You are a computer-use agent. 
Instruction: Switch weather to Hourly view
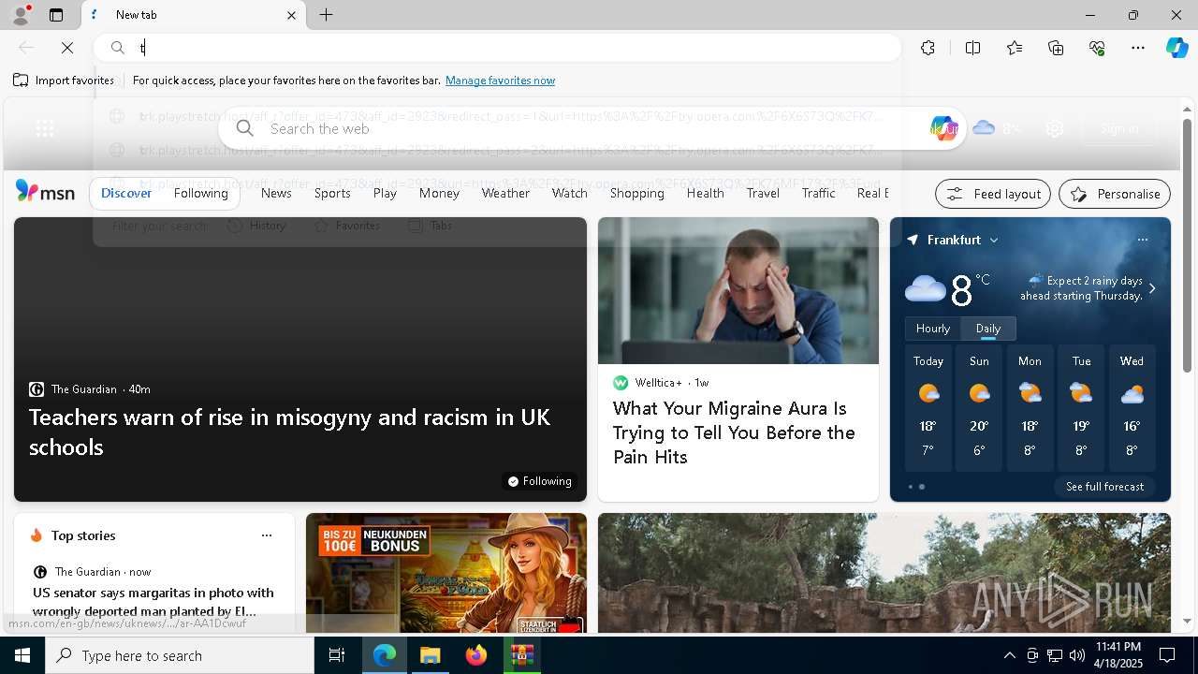[933, 329]
